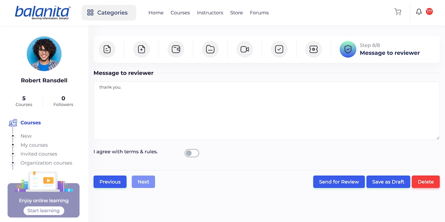The height and width of the screenshot is (222, 445).
Task: Open My courses in sidebar
Action: (34, 145)
